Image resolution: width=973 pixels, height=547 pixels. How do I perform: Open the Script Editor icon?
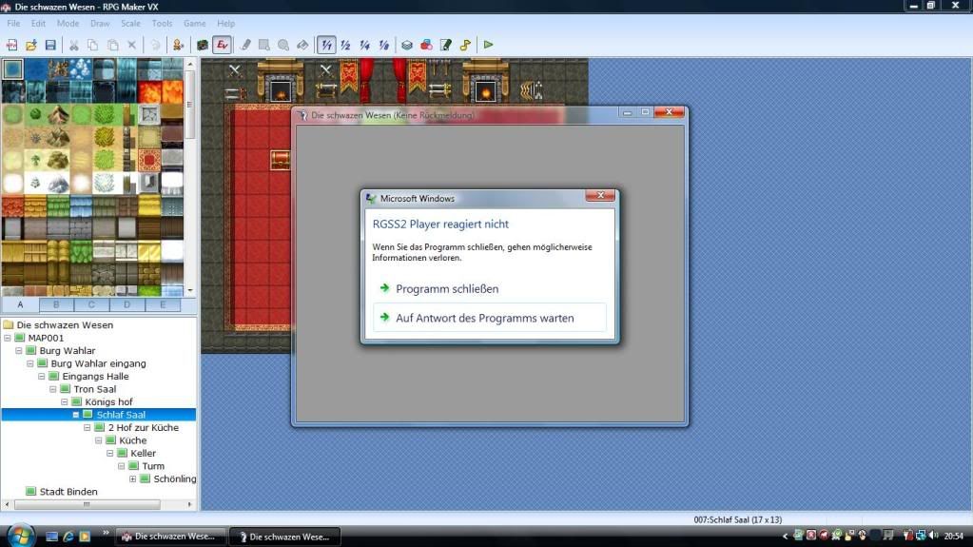(x=445, y=45)
